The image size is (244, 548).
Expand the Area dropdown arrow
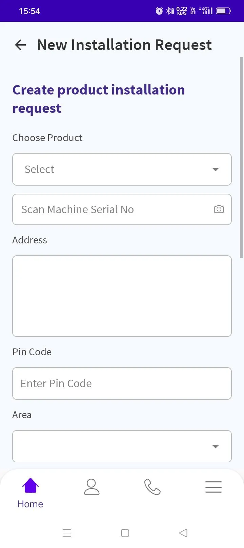tap(215, 446)
